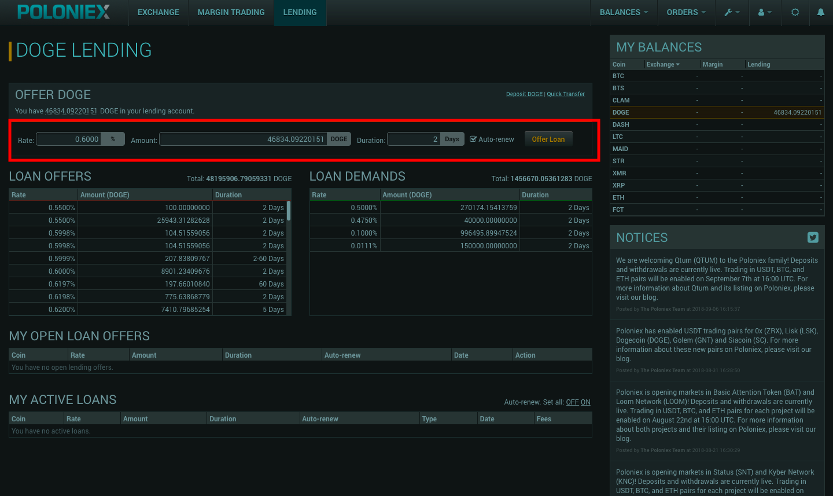The image size is (833, 496).
Task: Open the Deposit DOGE link
Action: coord(524,94)
